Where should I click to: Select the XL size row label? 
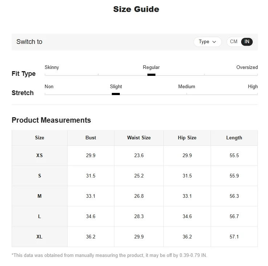click(40, 237)
